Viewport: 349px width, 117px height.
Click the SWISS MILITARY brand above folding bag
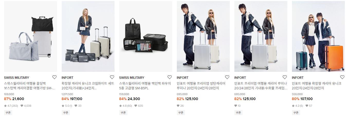16,78
